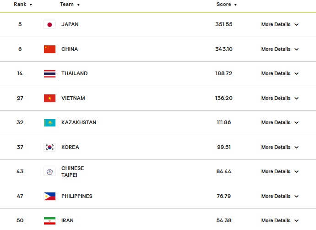The image size is (316, 230).
Task: Expand More Details for Japan
Action: click(x=280, y=24)
